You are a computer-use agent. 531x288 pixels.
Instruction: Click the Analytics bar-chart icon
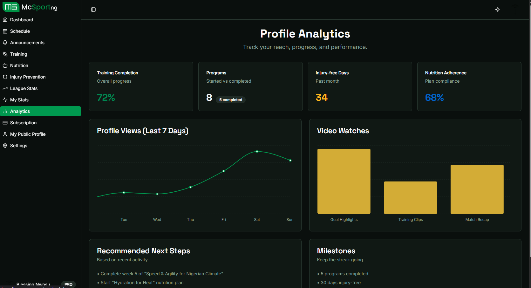pyautogui.click(x=5, y=111)
